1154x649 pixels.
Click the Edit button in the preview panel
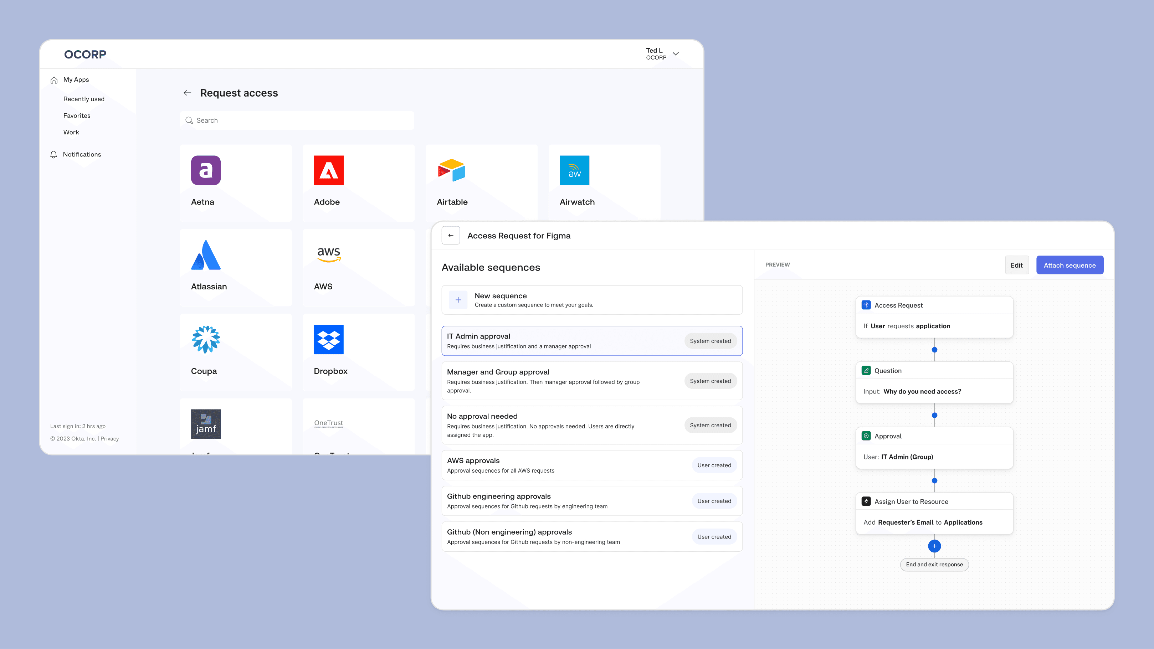[x=1017, y=265]
